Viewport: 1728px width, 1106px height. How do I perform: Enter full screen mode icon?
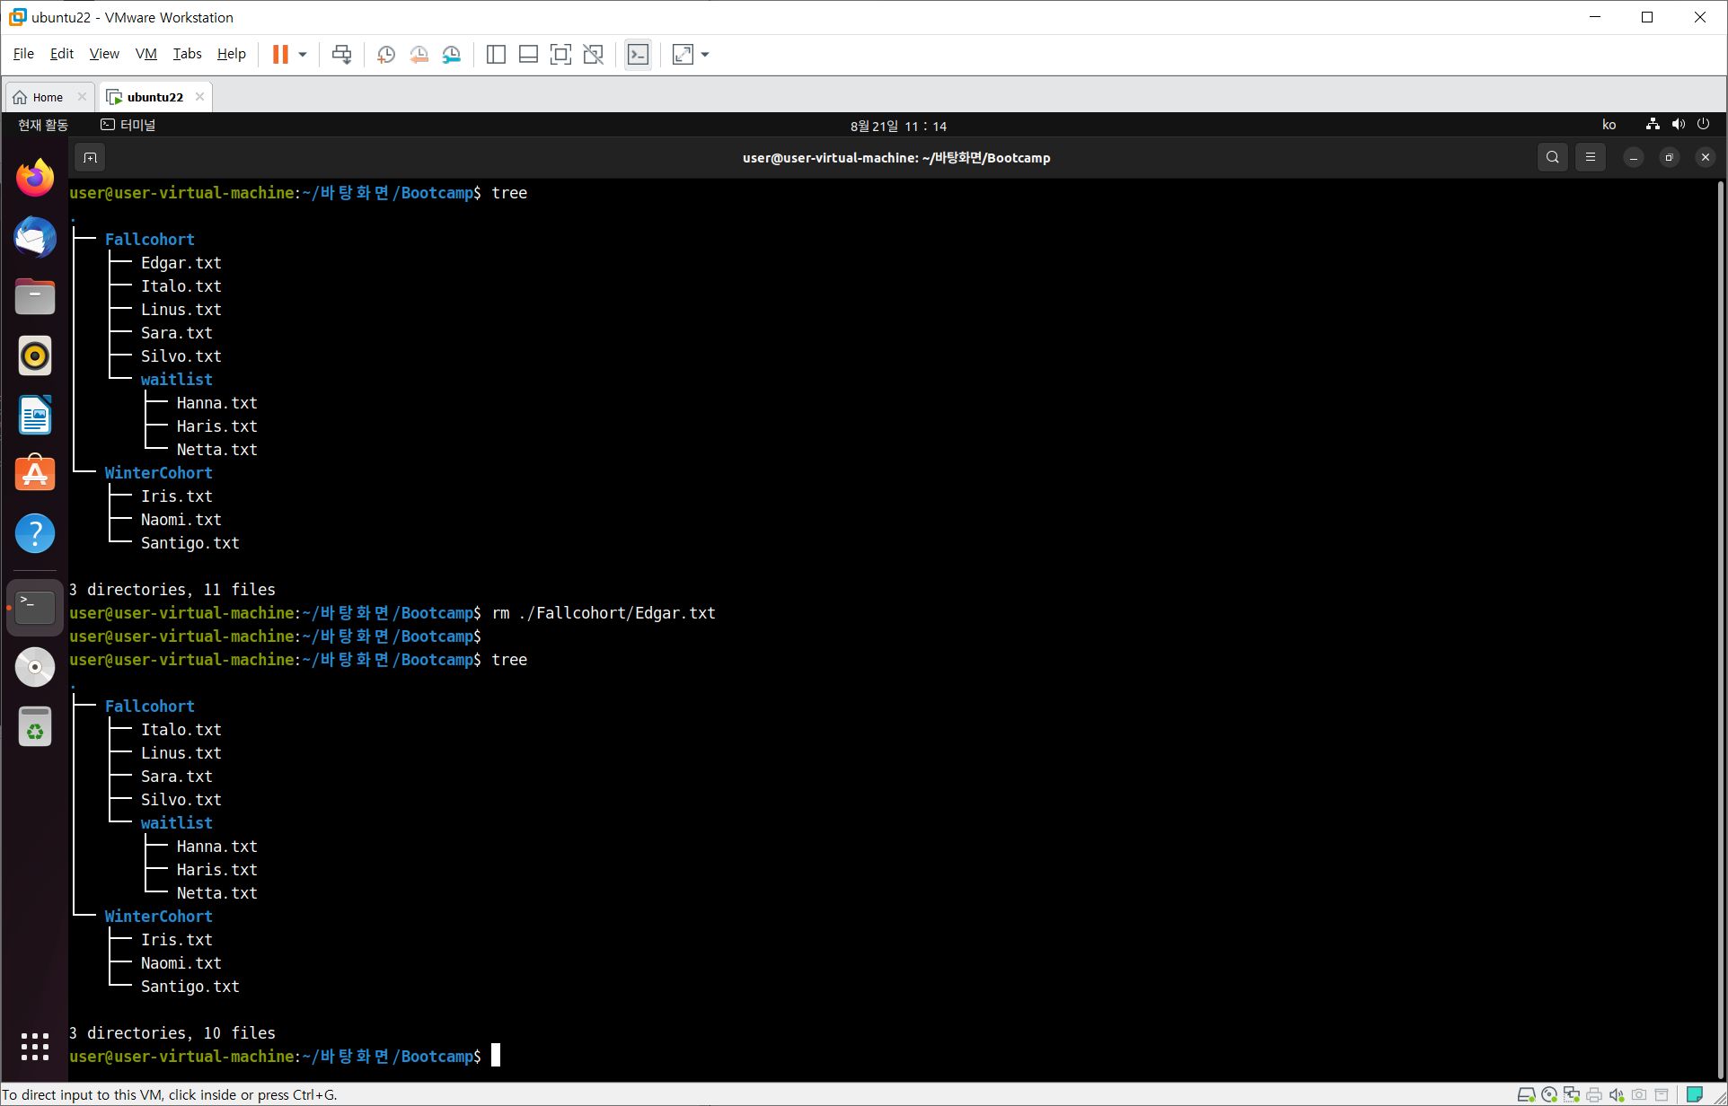(560, 55)
